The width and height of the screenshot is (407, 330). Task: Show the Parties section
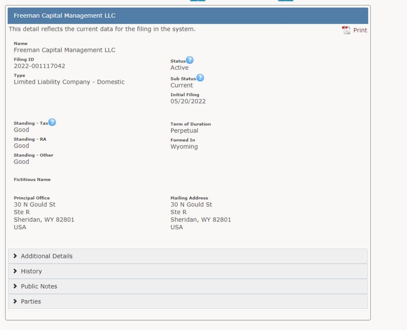point(31,301)
